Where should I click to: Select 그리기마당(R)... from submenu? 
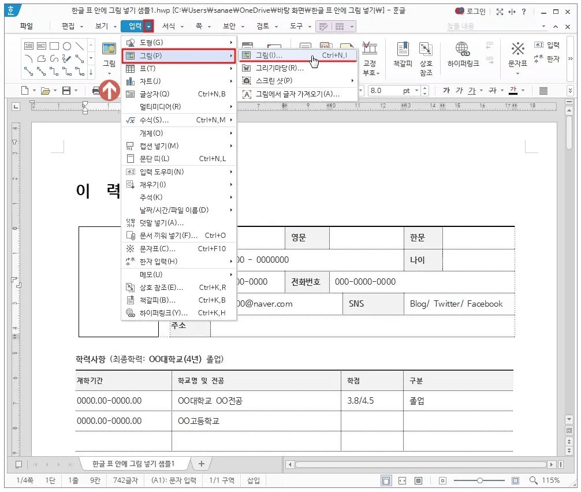tap(297, 68)
